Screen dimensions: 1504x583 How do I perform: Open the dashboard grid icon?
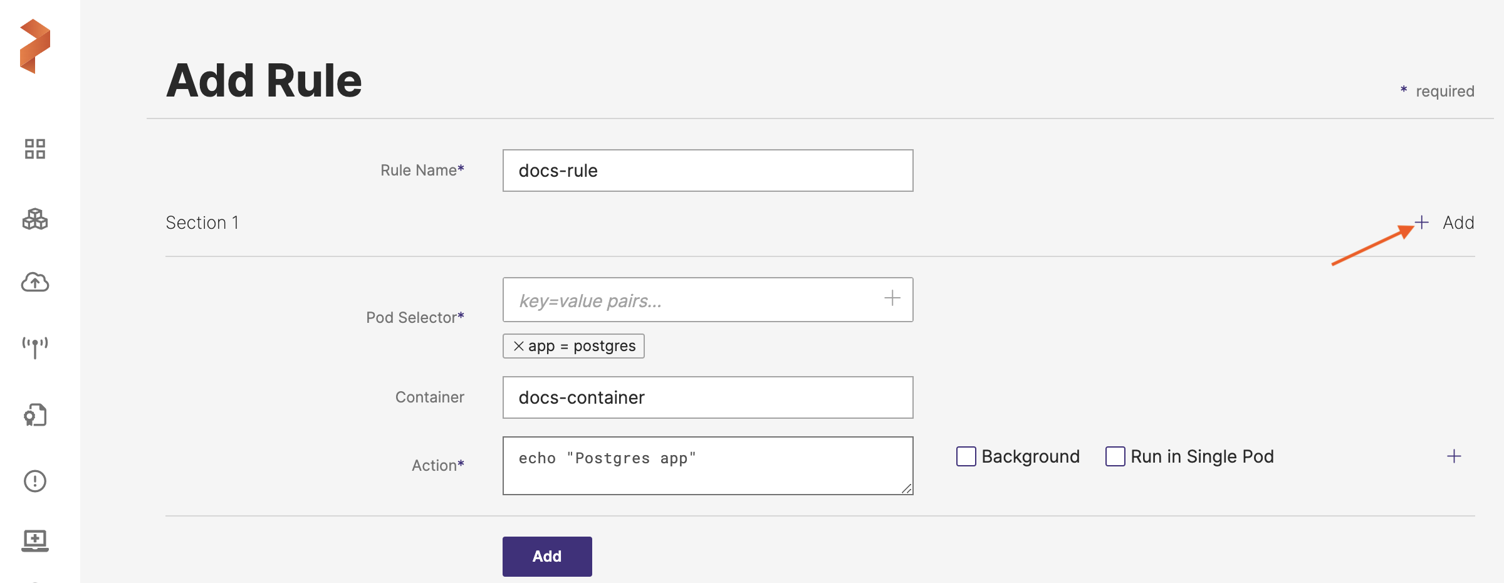(35, 149)
